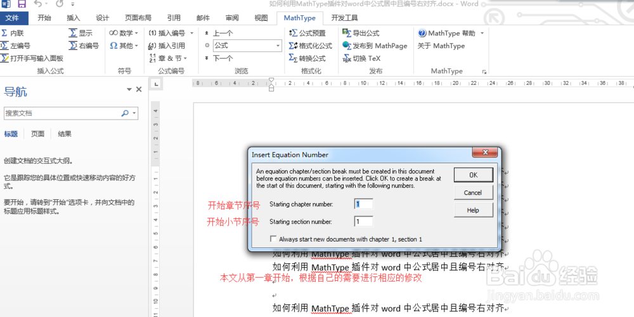The image size is (634, 317).
Task: Open navigation pane options dropdown arrow
Action: coord(129,90)
